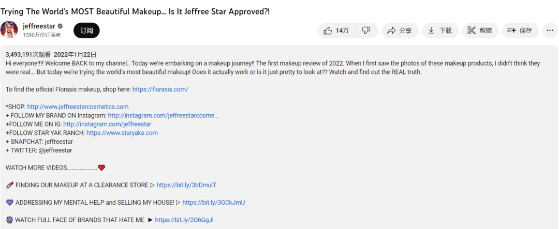Open instagram.com/jeffreestar link

[x=107, y=125]
